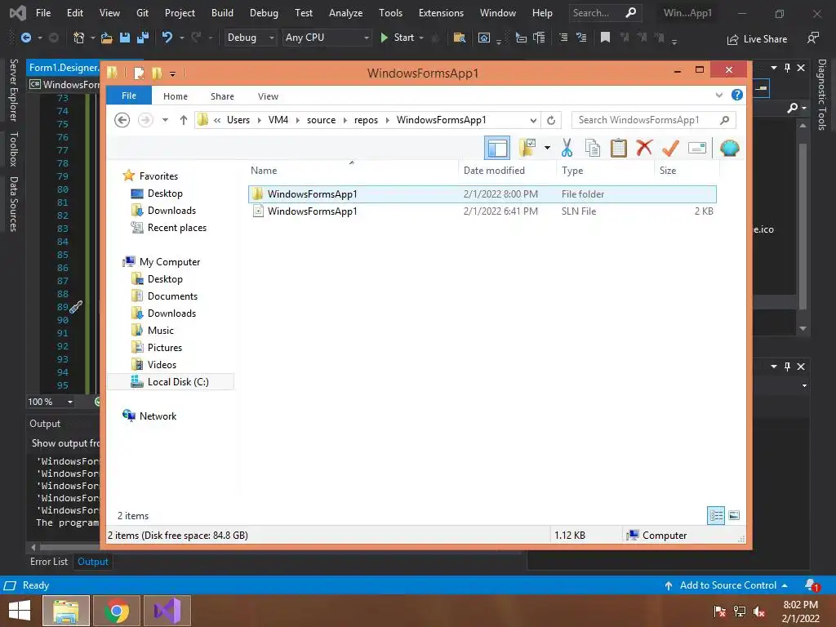Toggle the navigation pane layout button
This screenshot has width=836, height=627.
pyautogui.click(x=497, y=148)
